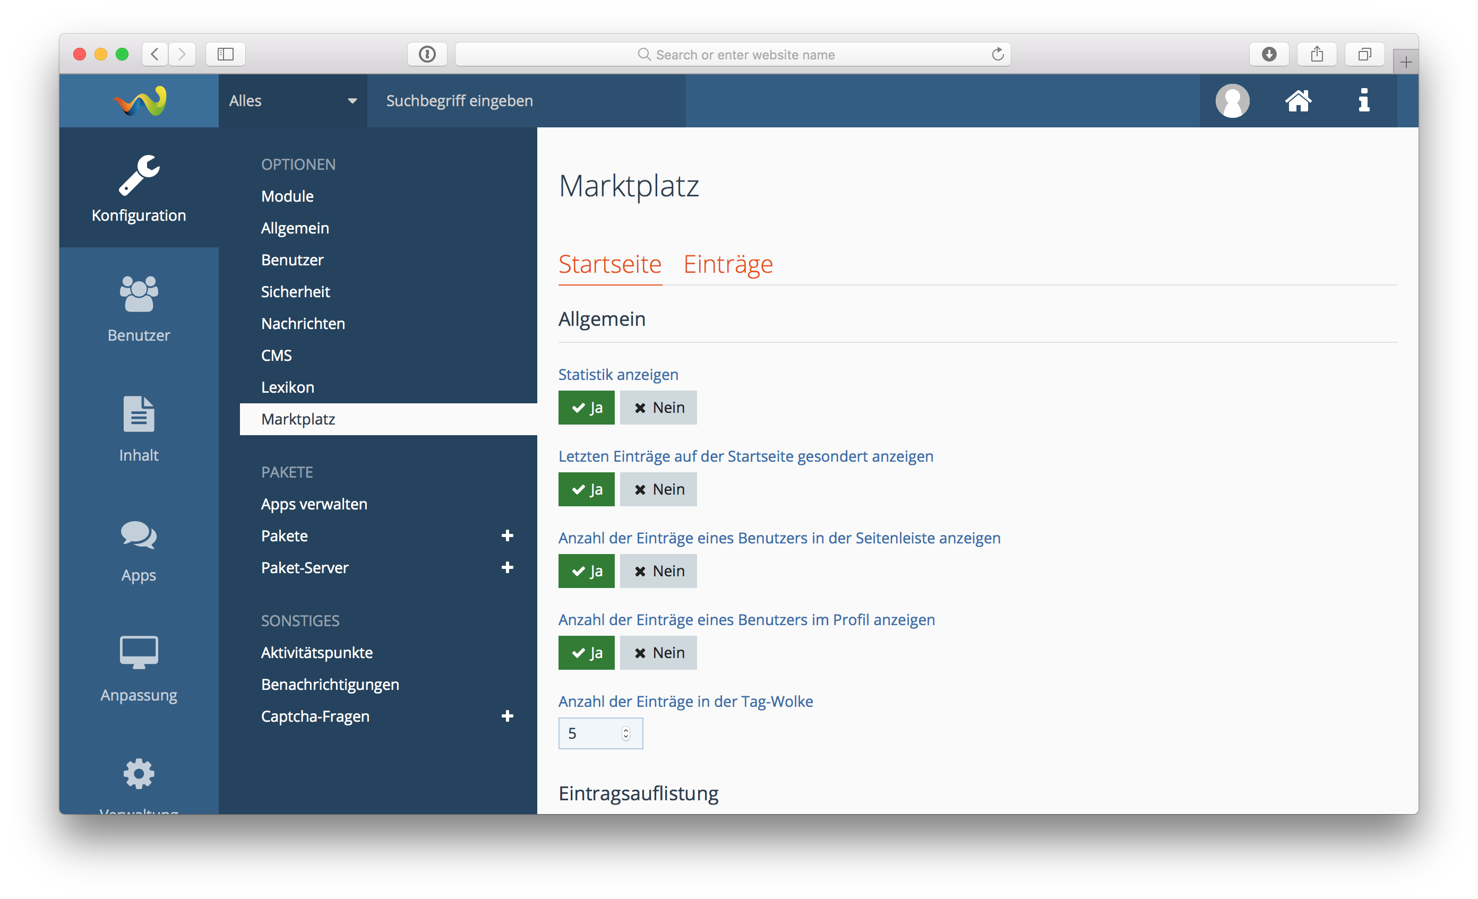This screenshot has height=899, width=1478.
Task: Set Statistik anzeigen to Nein
Action: click(x=658, y=408)
